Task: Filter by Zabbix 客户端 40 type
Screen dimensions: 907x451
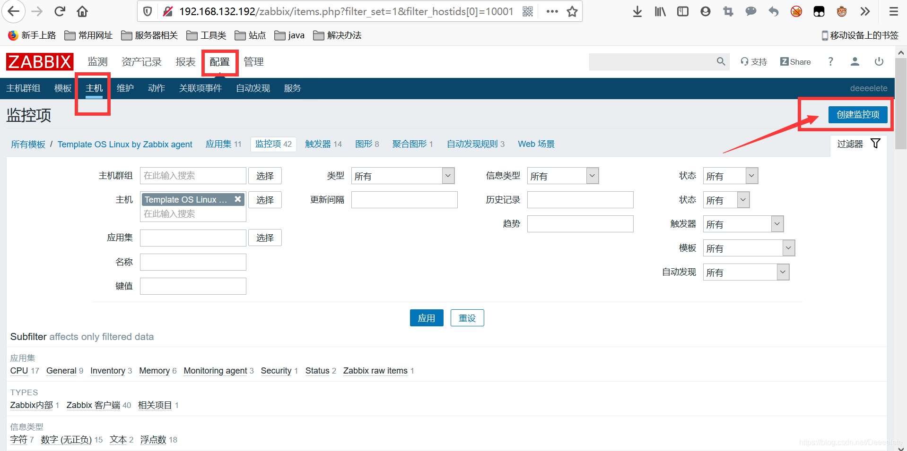Action: coord(99,405)
